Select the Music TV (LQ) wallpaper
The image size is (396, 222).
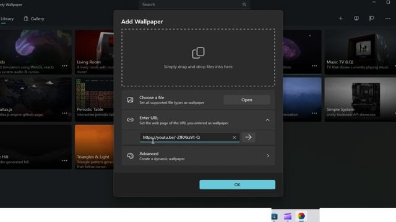click(360, 52)
